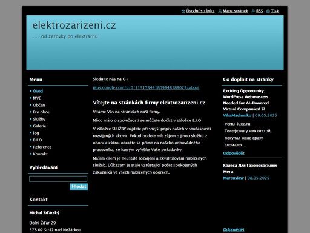Select Úvod in the menu

[x=38, y=91]
